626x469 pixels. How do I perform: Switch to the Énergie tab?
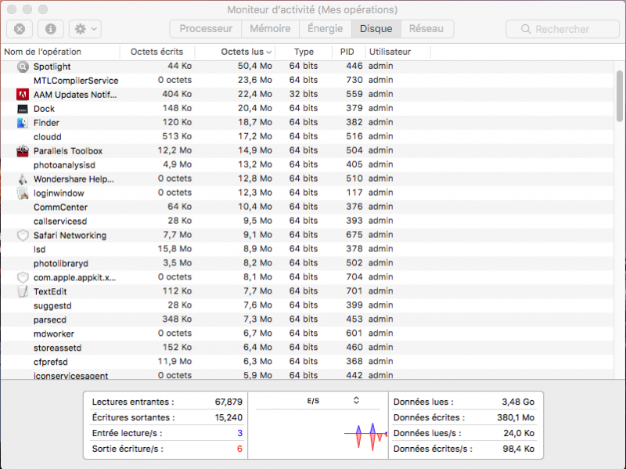point(325,29)
